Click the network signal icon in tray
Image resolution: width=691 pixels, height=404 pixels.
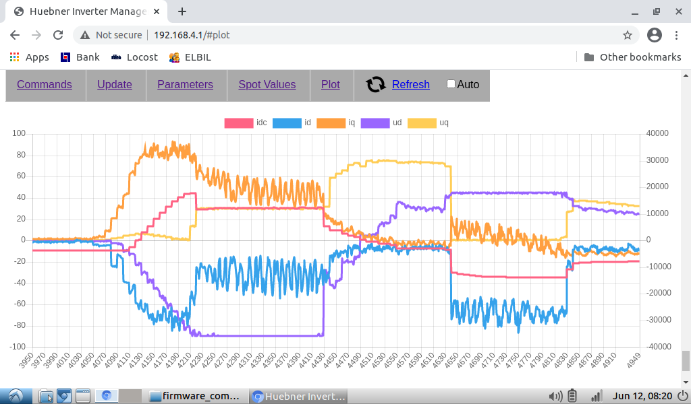[597, 396]
